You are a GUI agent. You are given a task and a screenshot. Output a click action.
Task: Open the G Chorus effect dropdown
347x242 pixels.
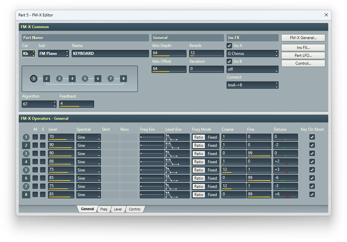tap(252, 54)
